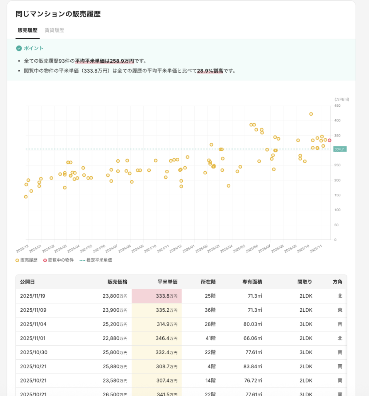
Task: Click the highlighted 28.9%割高 text
Action: [x=210, y=71]
